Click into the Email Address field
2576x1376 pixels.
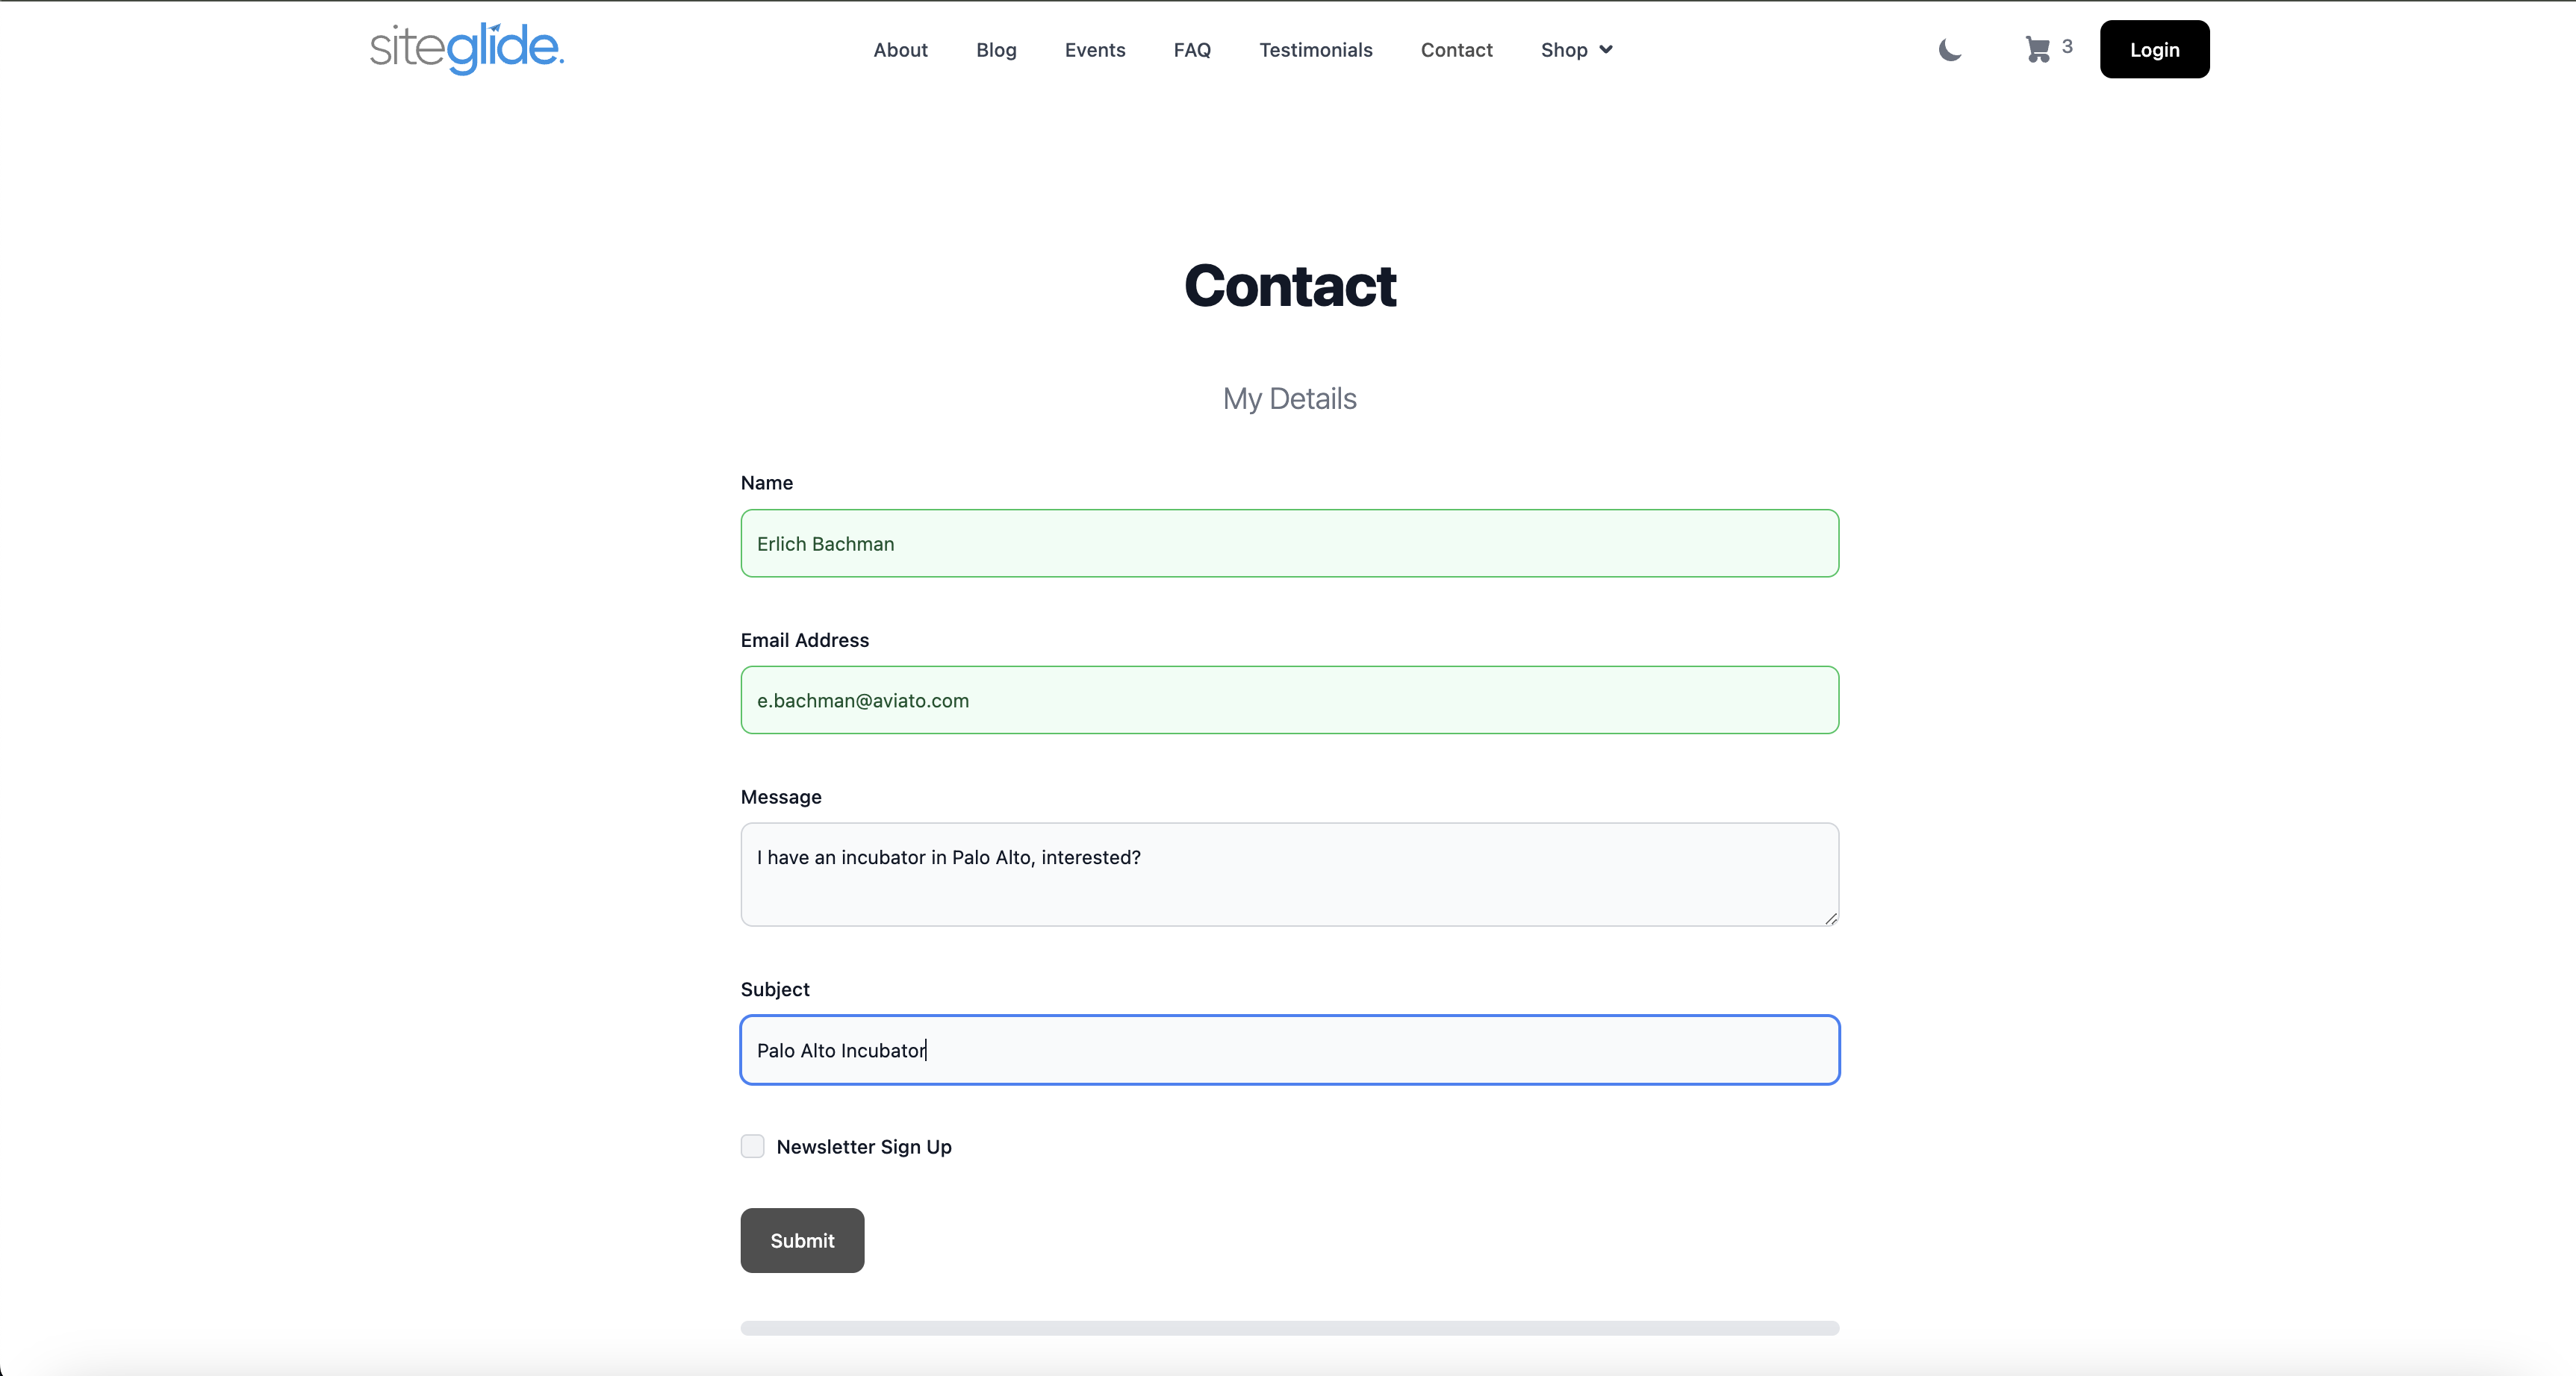click(x=1289, y=701)
